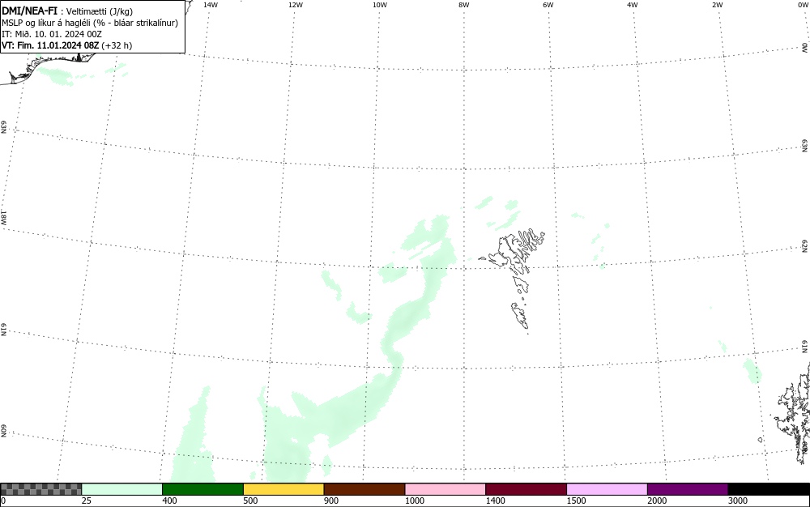This screenshot has height=507, width=810.
Task: Select the black above-3000 legend swatch
Action: [x=769, y=489]
